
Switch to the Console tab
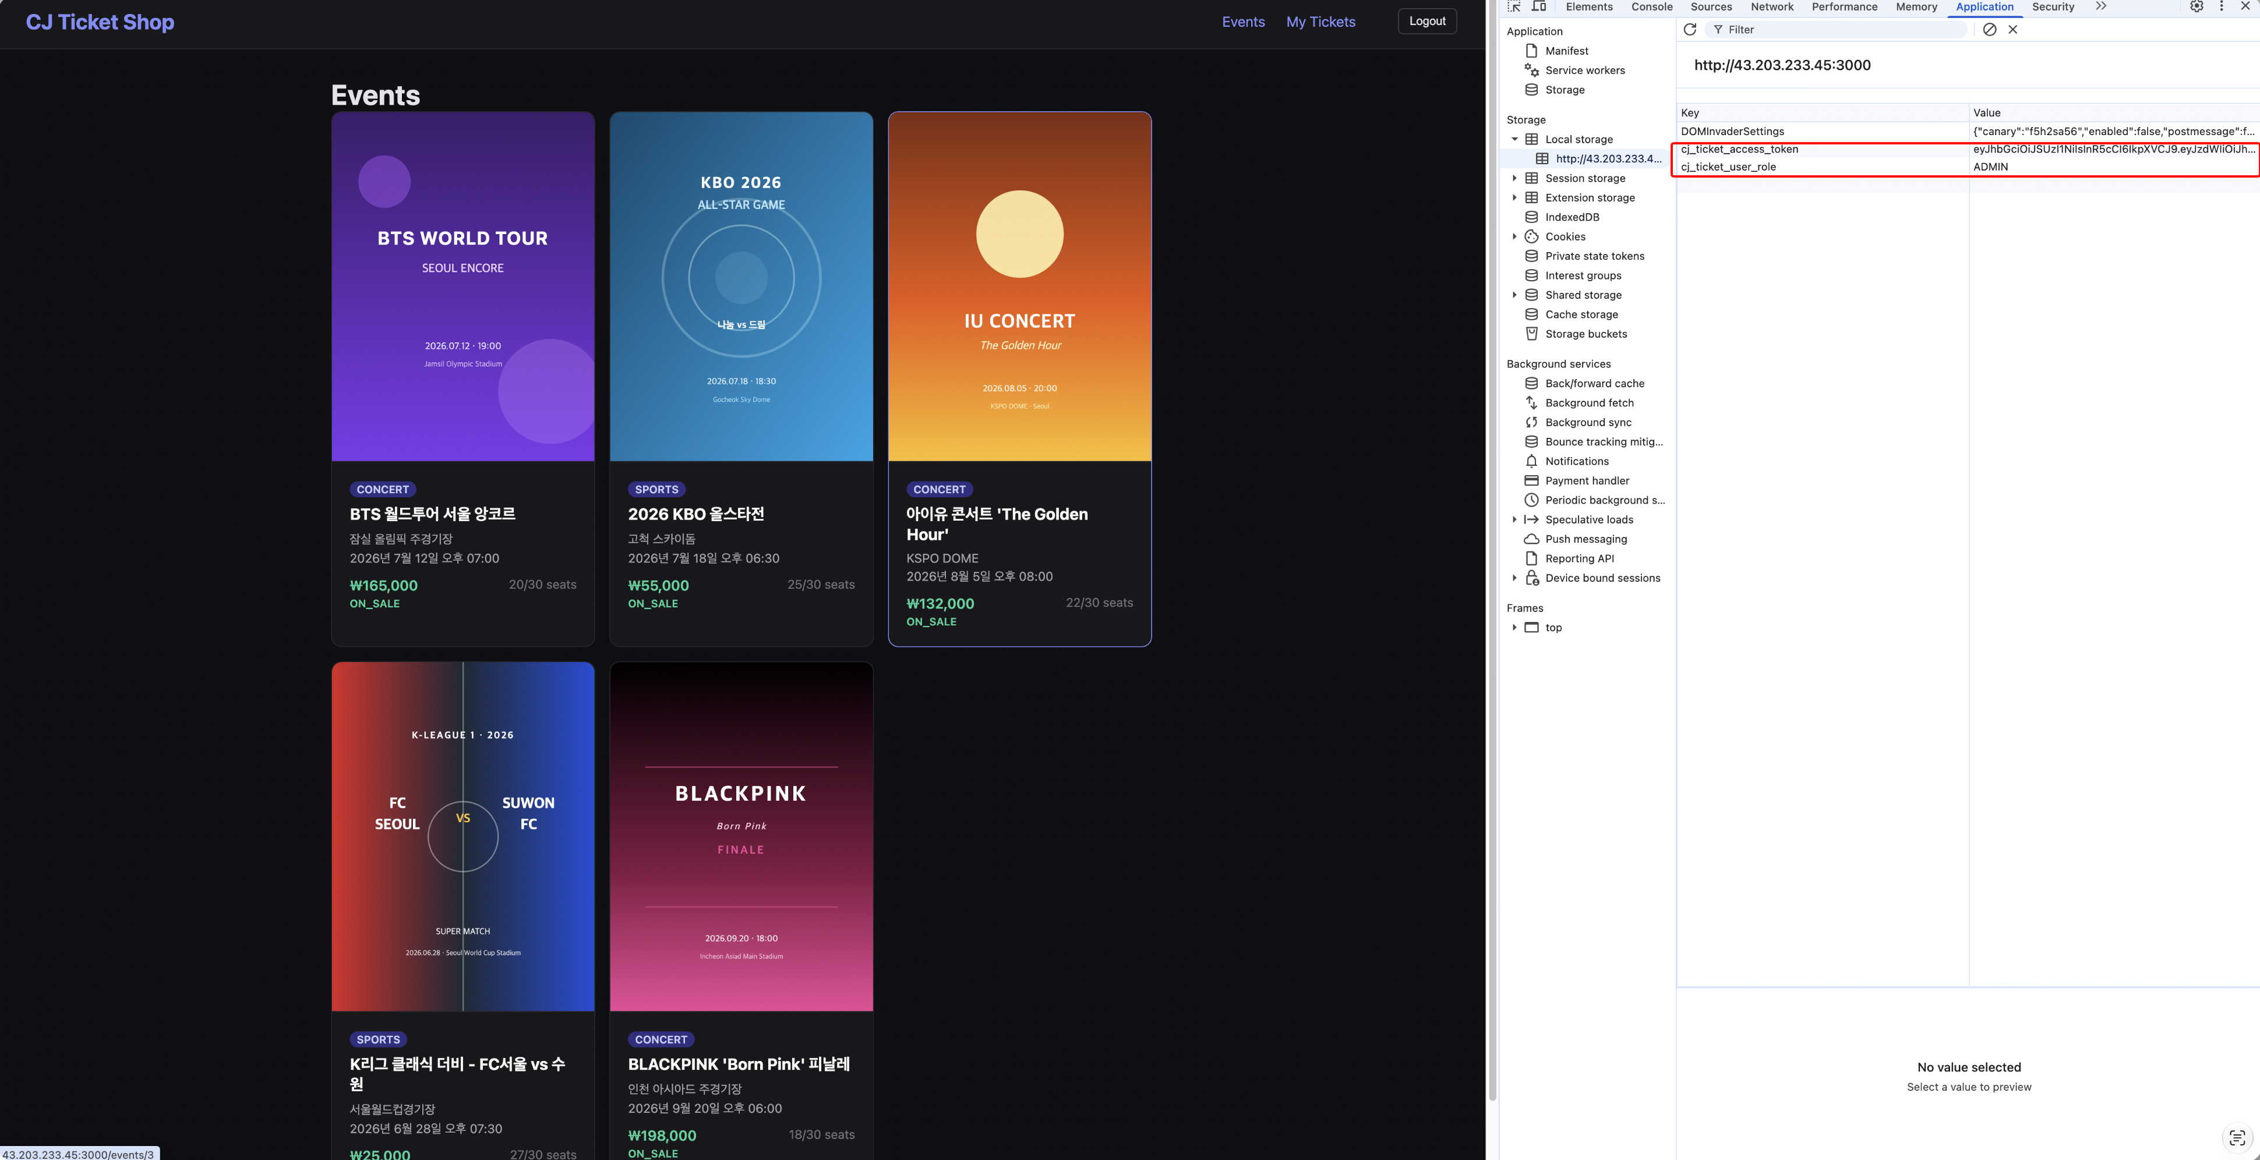tap(1652, 7)
